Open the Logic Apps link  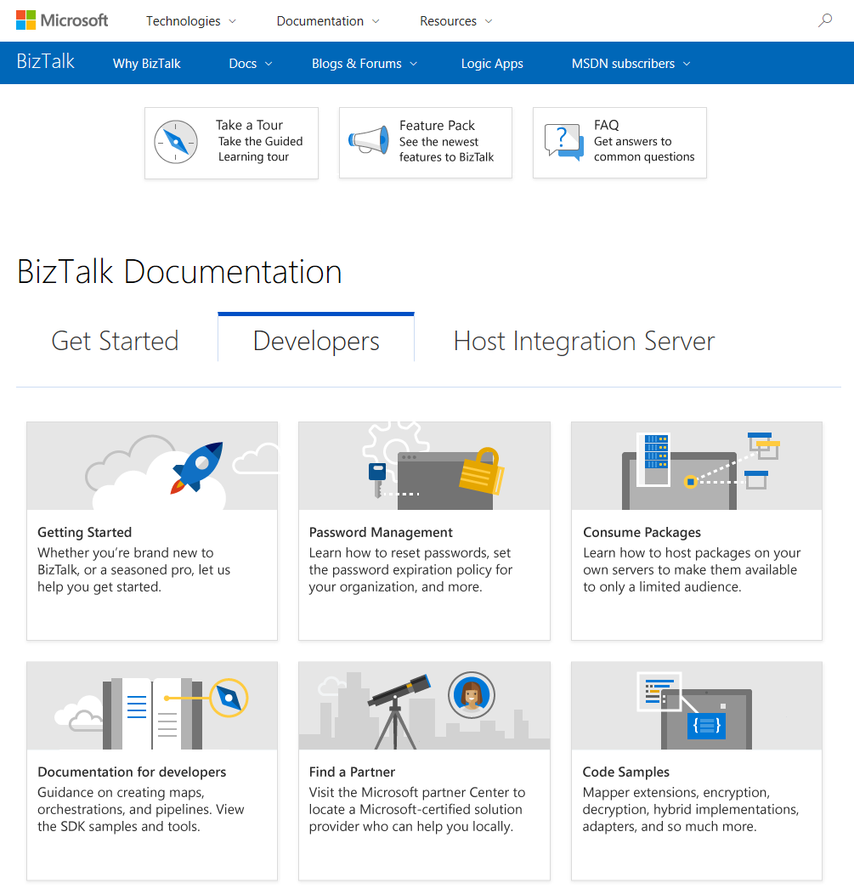[x=492, y=63]
